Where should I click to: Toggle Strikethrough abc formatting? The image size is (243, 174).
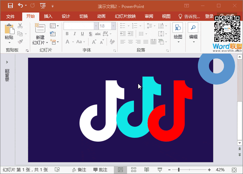[98, 34]
